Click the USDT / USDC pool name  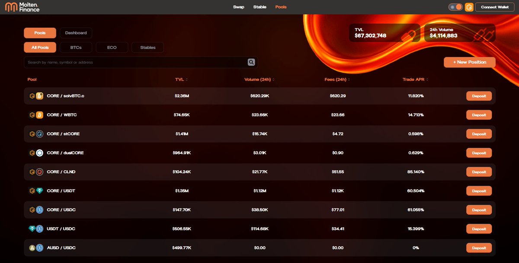(61, 229)
